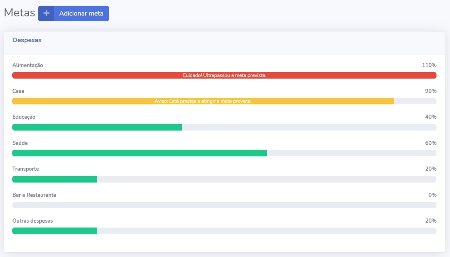Click the red Alimentação progress bar

[x=224, y=75]
